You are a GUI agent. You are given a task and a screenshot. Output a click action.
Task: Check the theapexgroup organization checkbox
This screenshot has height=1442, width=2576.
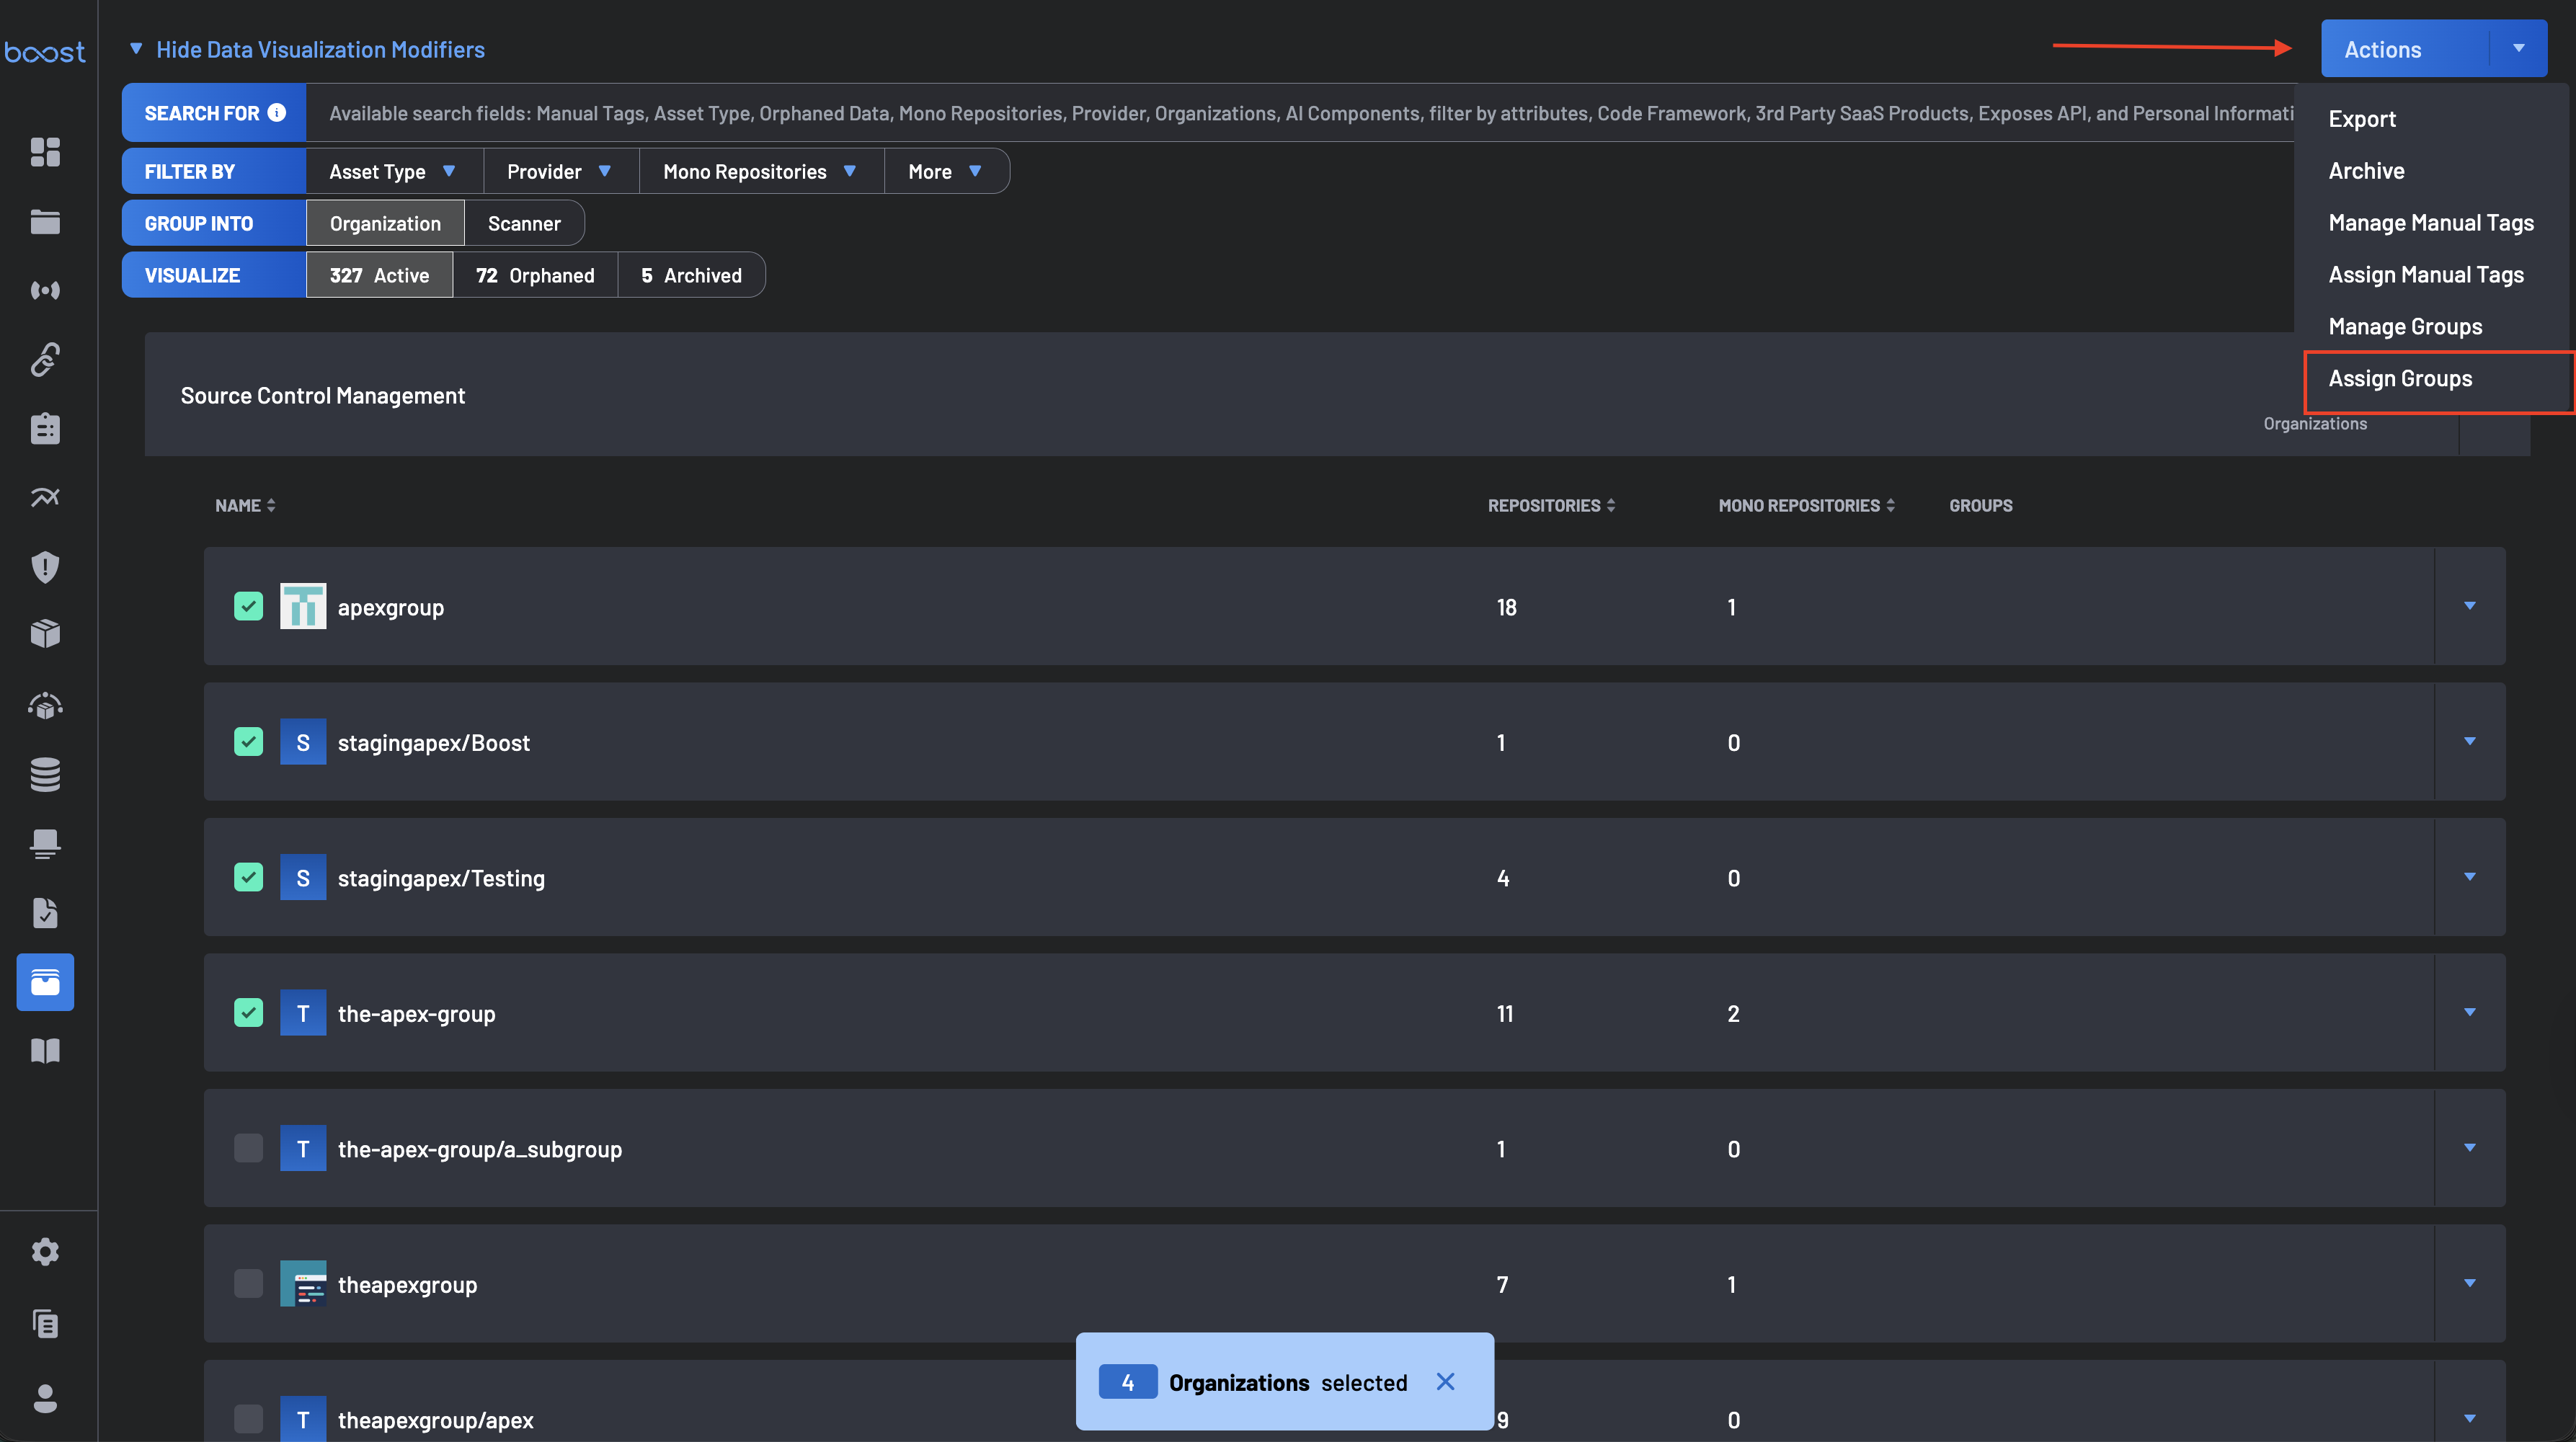point(248,1284)
